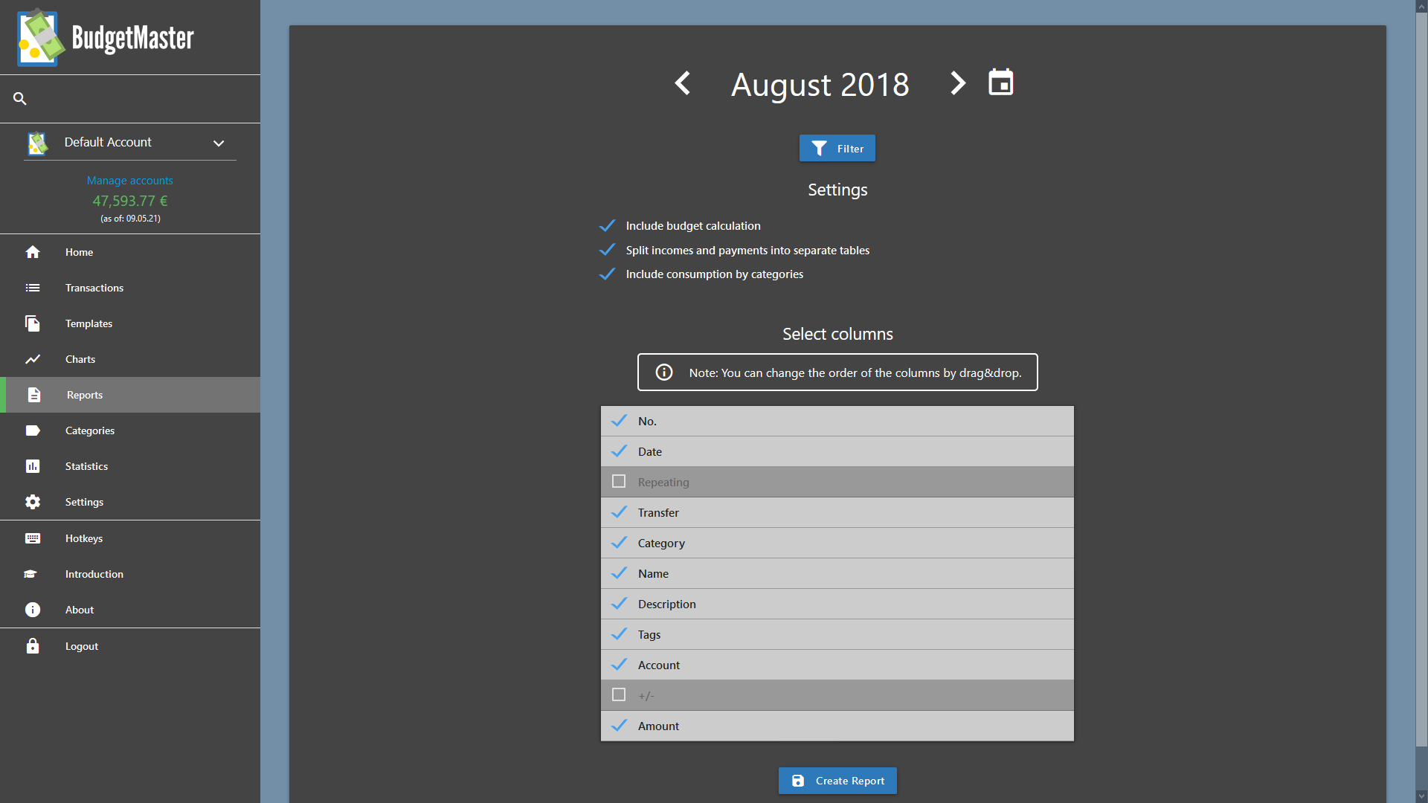The width and height of the screenshot is (1428, 803).
Task: Open the Templates menu item
Action: pos(130,323)
